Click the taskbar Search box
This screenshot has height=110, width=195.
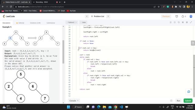pyautogui.click(x=78, y=107)
